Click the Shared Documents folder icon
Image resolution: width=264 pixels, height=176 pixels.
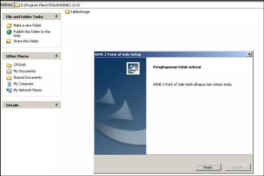(9, 78)
